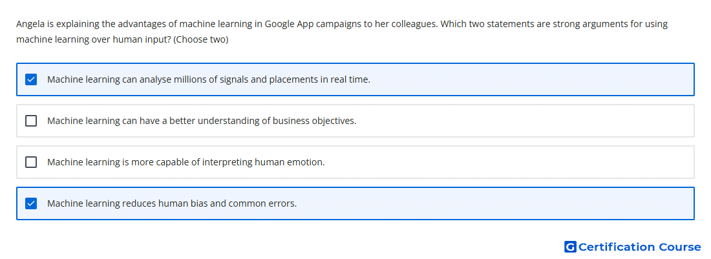Select the "more capable of interpreting human emotion" label
Image resolution: width=711 pixels, height=259 pixels.
click(x=186, y=162)
